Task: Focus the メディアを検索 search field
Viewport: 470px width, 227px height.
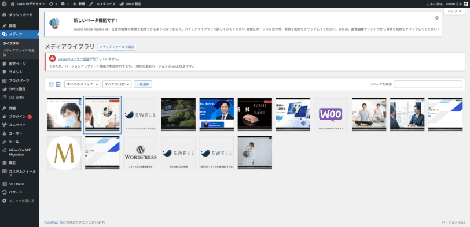Action: tap(428, 84)
